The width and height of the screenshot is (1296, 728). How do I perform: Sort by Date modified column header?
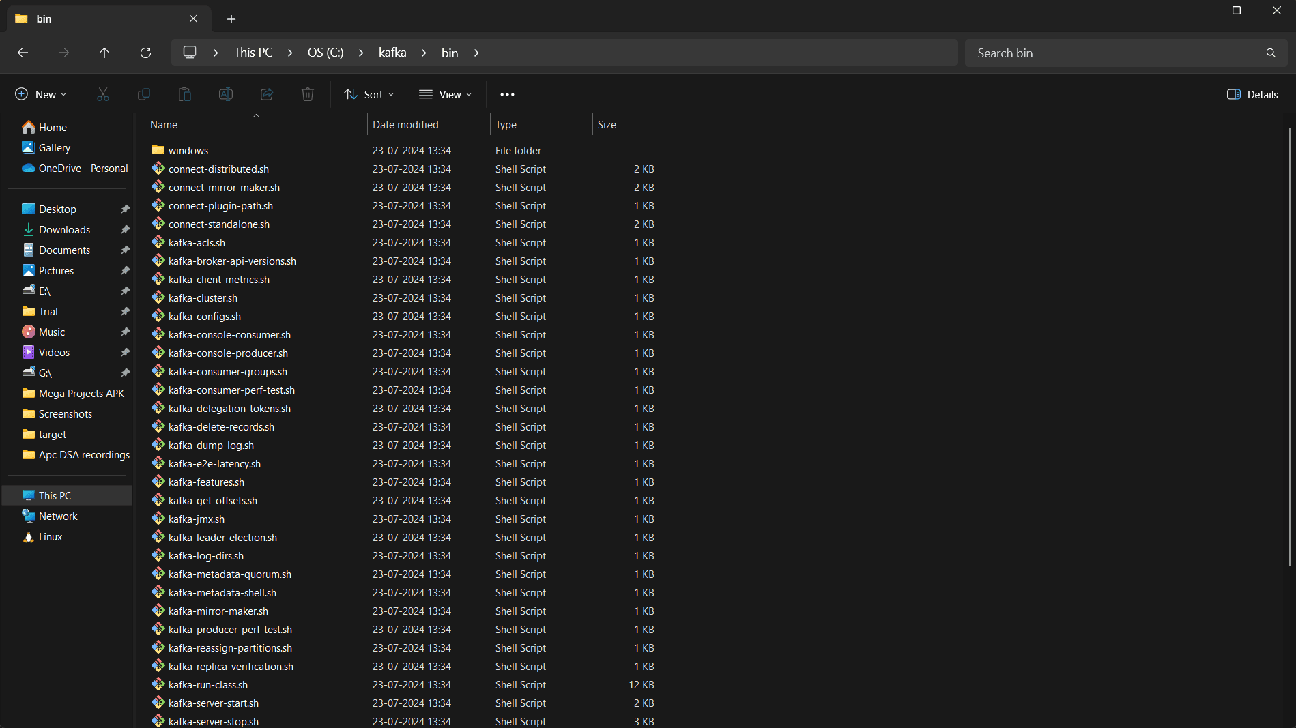click(x=429, y=124)
